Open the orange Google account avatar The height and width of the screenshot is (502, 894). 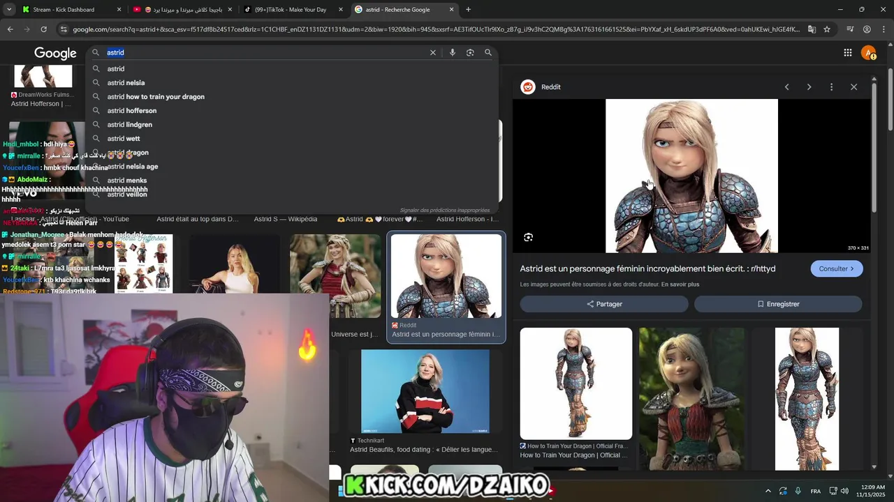pyautogui.click(x=869, y=53)
